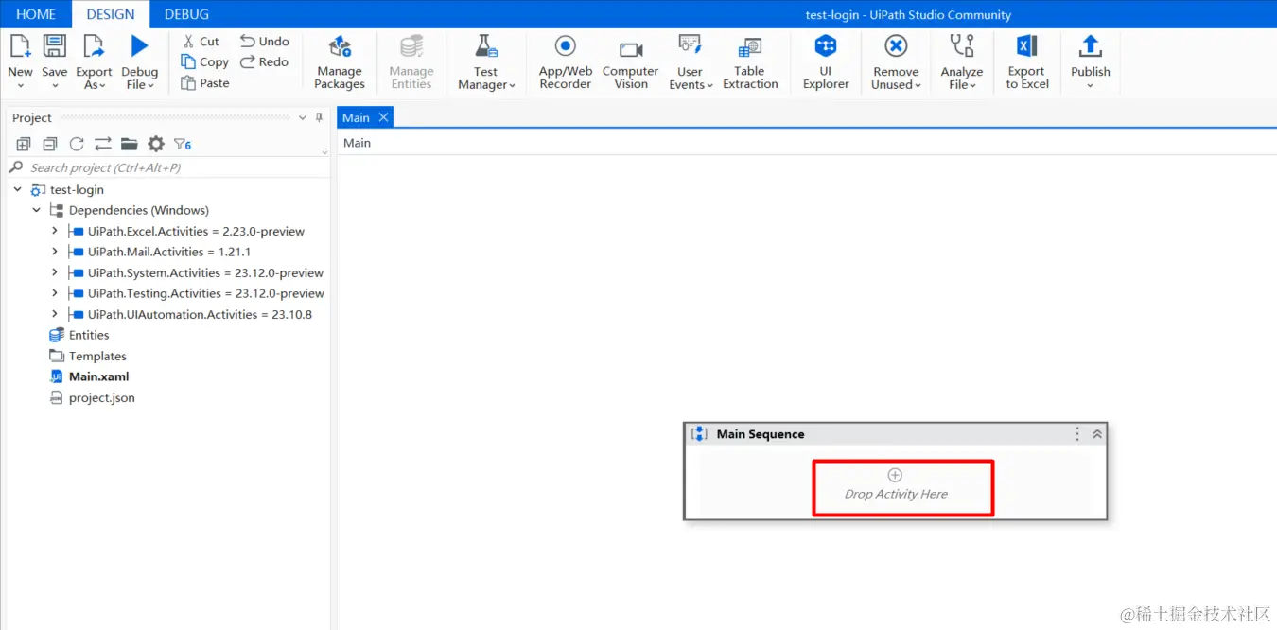Click the Save icon in ribbon
This screenshot has width=1277, height=630.
click(55, 47)
